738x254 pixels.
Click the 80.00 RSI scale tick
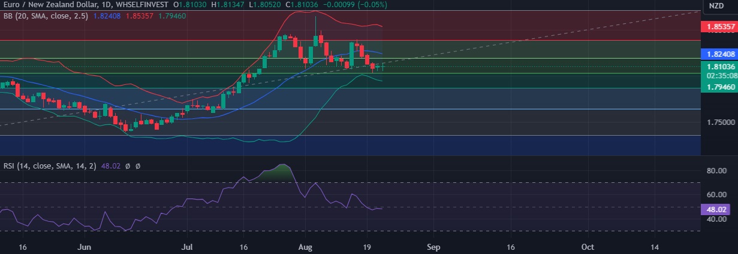[717, 170]
